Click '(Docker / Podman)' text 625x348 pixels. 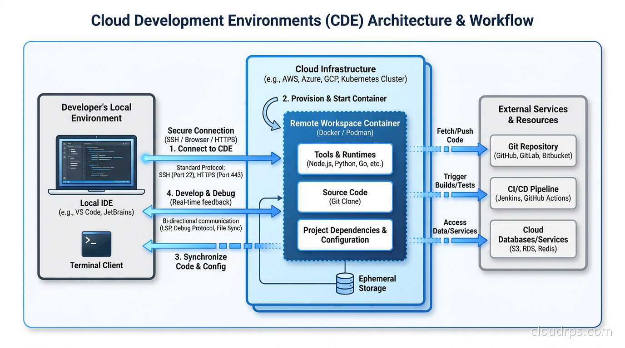(345, 133)
